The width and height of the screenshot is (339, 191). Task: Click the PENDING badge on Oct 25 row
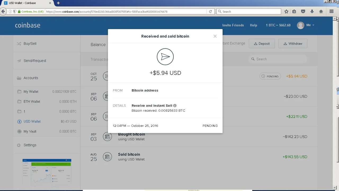tap(270, 76)
